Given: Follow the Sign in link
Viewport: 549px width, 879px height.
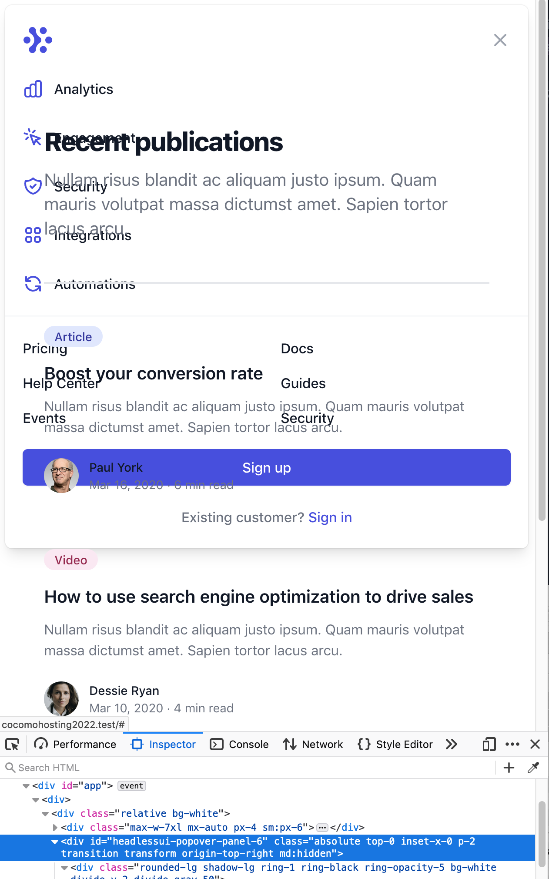Looking at the screenshot, I should [x=330, y=517].
